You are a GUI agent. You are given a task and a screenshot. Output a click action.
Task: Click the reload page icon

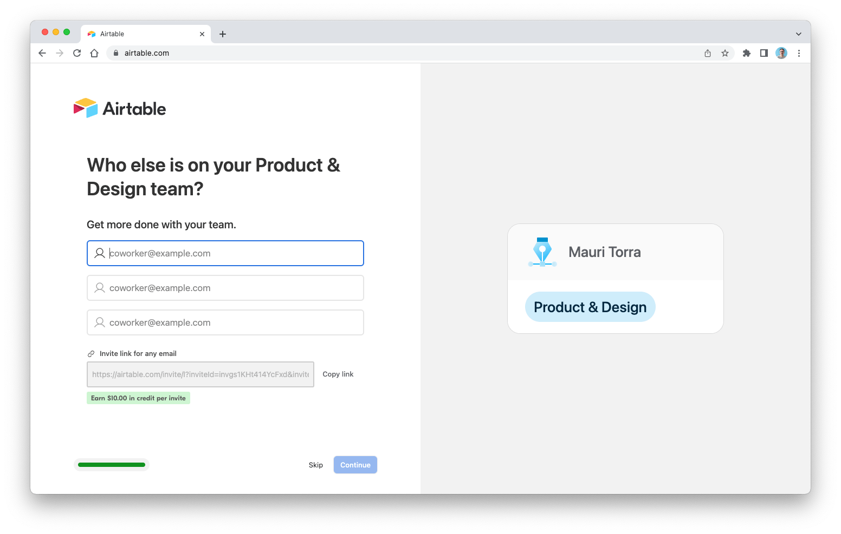(x=77, y=53)
